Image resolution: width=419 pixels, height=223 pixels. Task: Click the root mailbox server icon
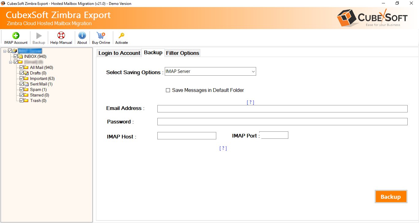click(x=15, y=51)
